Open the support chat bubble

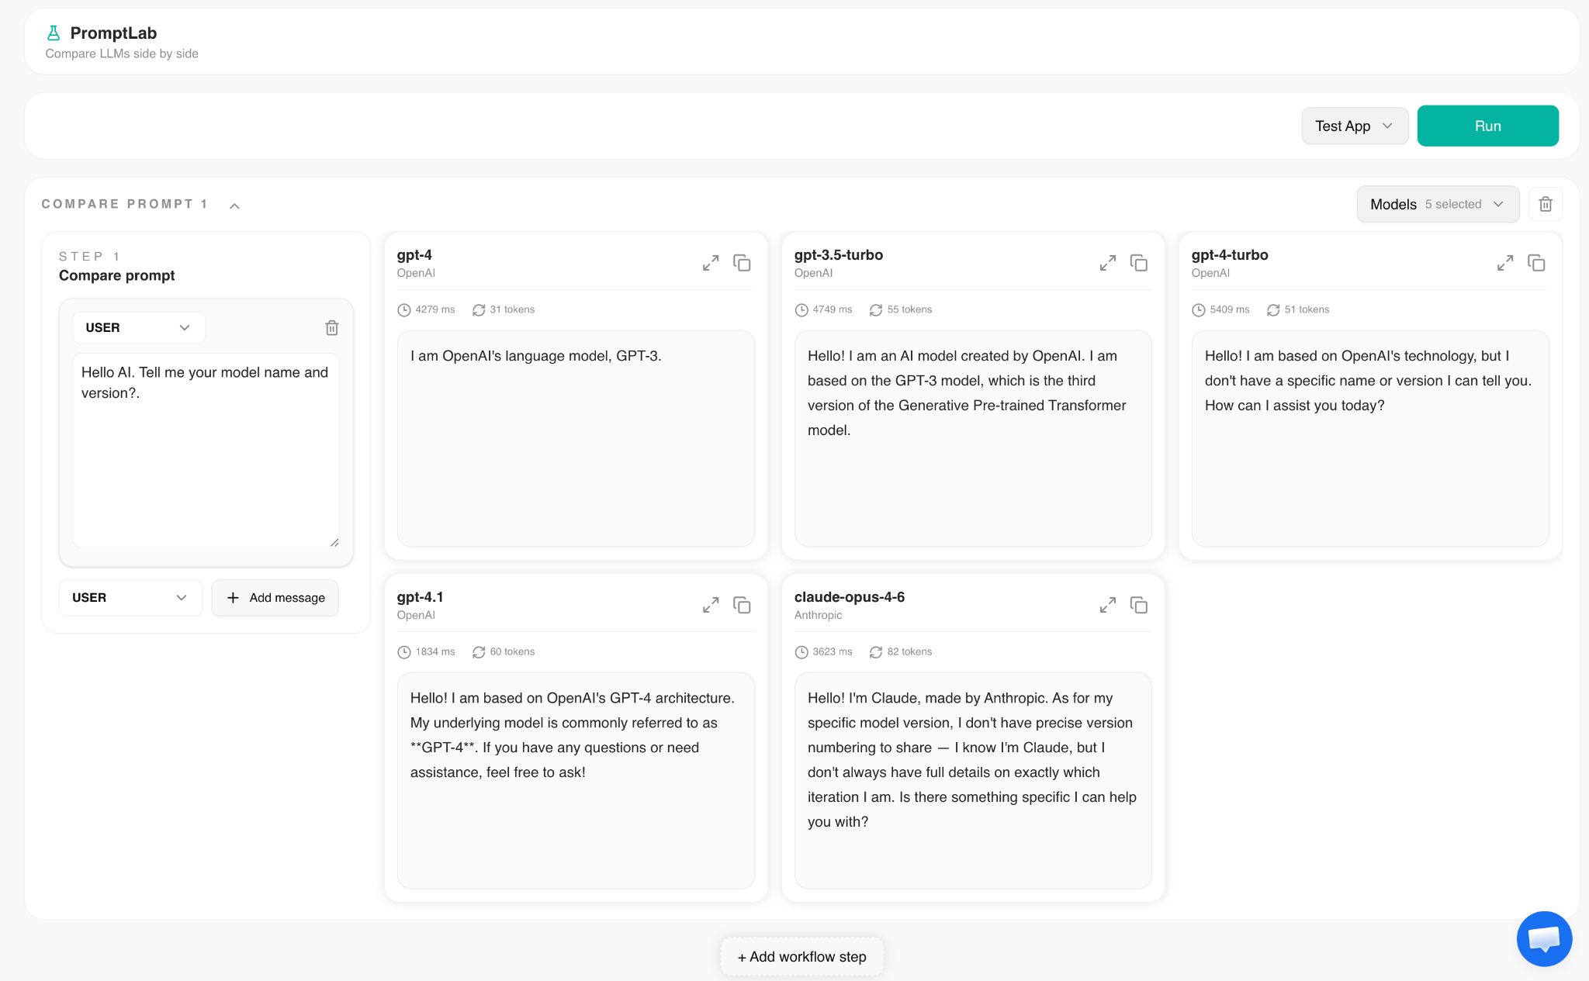(x=1544, y=938)
